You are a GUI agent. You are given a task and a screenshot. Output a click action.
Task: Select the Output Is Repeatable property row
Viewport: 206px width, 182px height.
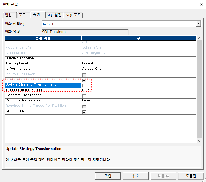coord(43,101)
